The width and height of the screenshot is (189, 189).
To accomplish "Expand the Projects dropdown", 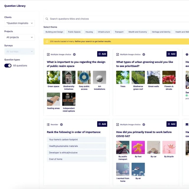I will pyautogui.click(x=19, y=38).
